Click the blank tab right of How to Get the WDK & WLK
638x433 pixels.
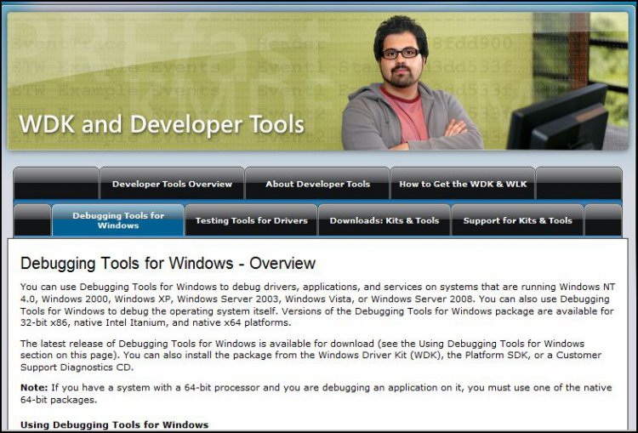pos(579,184)
